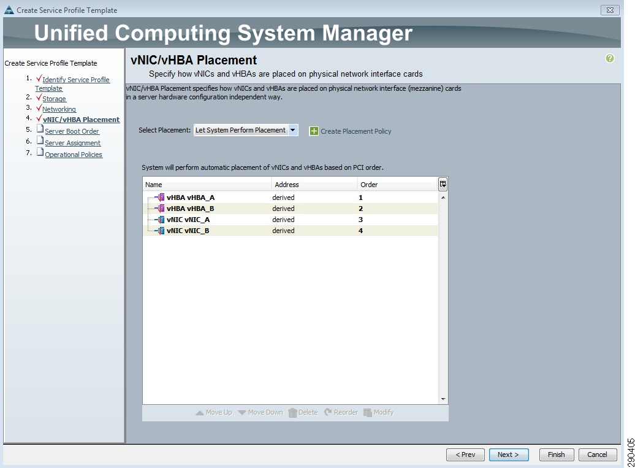Screen dimensions: 635x468
Task: Click the red checkmark beside Identify Service Profile
Action: (x=39, y=78)
